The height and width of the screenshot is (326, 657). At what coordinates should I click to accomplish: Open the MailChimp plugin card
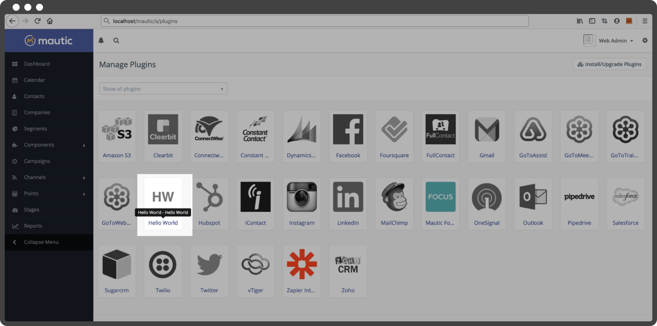tap(395, 203)
